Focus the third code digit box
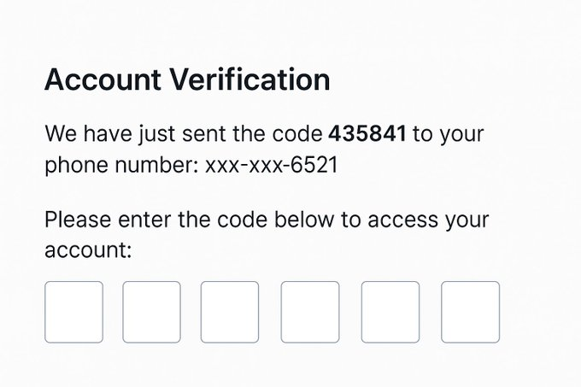 point(230,312)
